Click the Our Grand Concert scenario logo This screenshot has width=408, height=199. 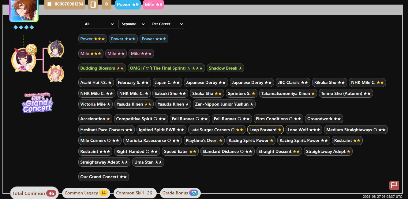tap(37, 103)
